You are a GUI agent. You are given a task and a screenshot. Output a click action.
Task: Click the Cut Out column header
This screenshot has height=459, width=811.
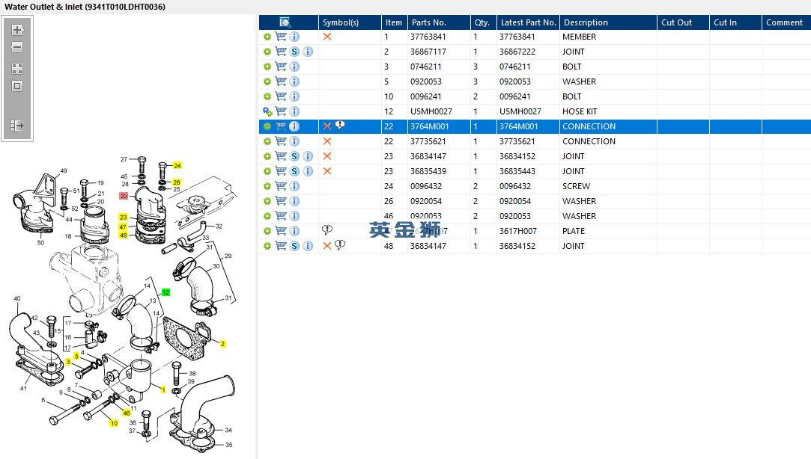(683, 22)
